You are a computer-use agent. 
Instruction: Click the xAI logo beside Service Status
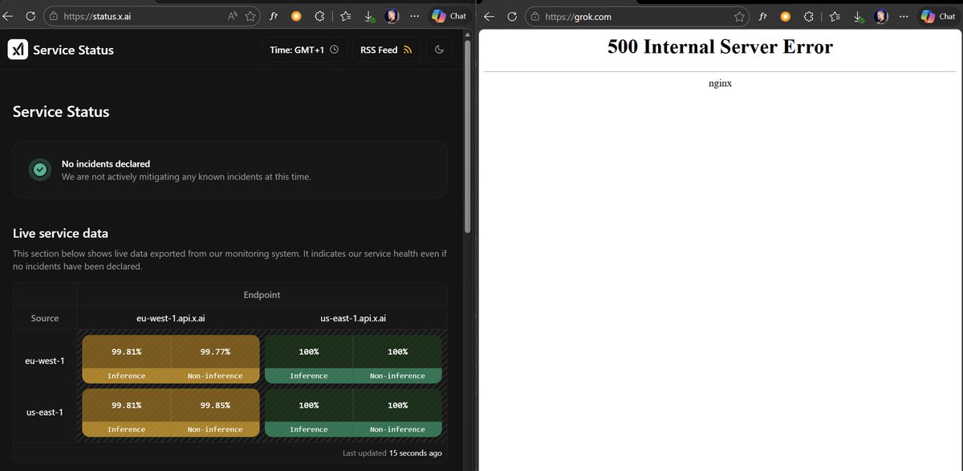tap(18, 50)
